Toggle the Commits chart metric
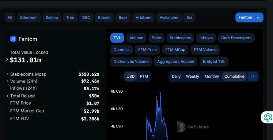The width and height of the screenshot is (273, 140). (x=122, y=50)
